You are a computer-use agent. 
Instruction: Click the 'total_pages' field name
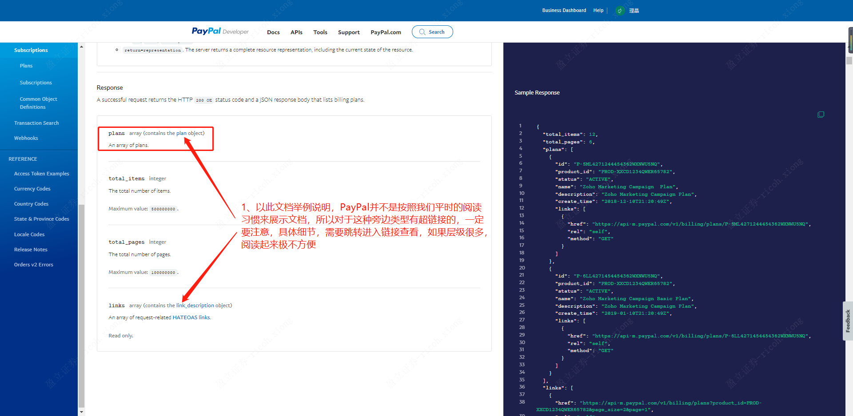click(x=126, y=242)
